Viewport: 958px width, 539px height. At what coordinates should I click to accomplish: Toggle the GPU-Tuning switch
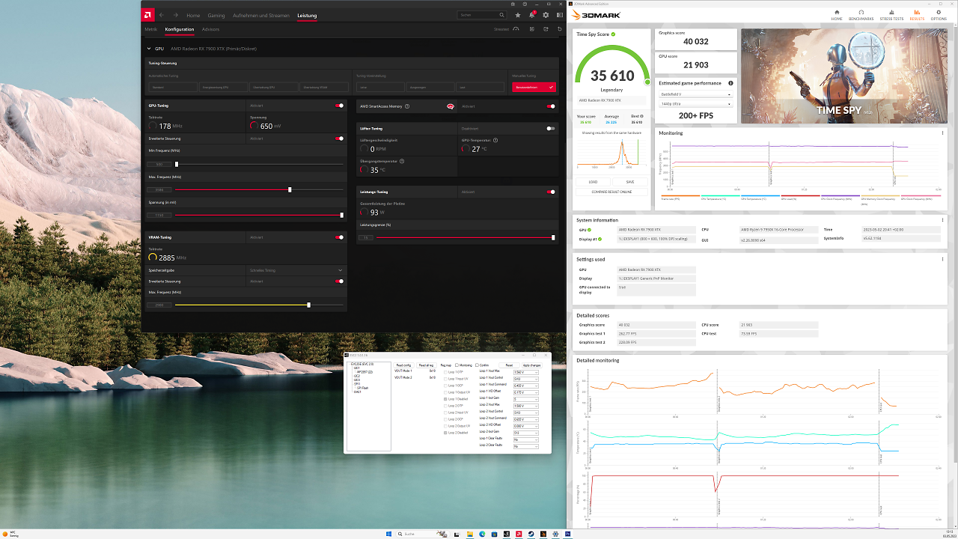pos(340,106)
